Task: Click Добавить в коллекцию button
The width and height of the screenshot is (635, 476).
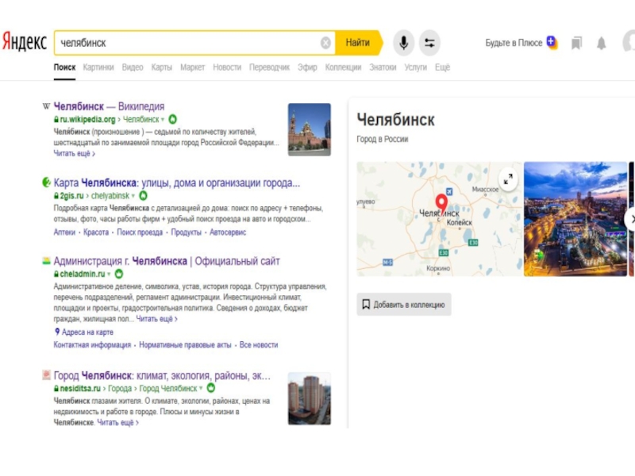Action: point(404,305)
